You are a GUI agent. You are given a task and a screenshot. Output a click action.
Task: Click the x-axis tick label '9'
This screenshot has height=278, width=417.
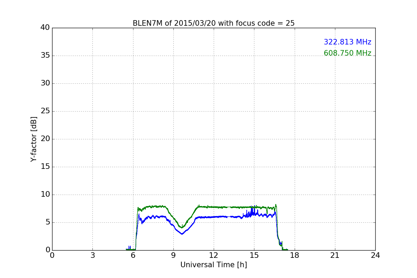point(173,255)
